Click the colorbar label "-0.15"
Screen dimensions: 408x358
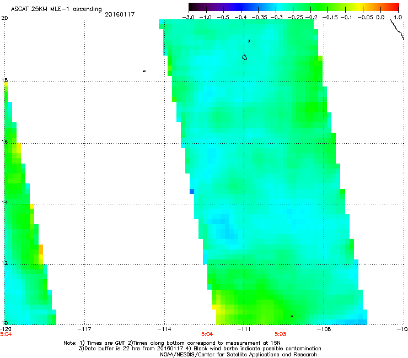pyautogui.click(x=330, y=18)
